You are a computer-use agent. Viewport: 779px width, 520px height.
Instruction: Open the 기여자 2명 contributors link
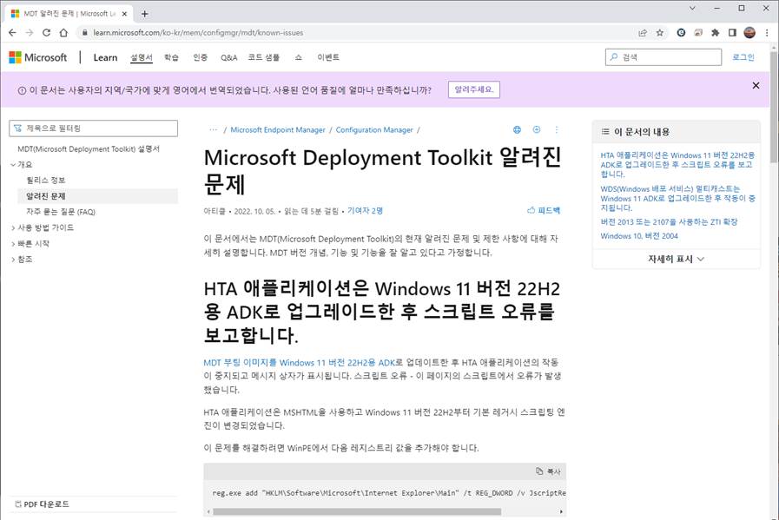[365, 211]
